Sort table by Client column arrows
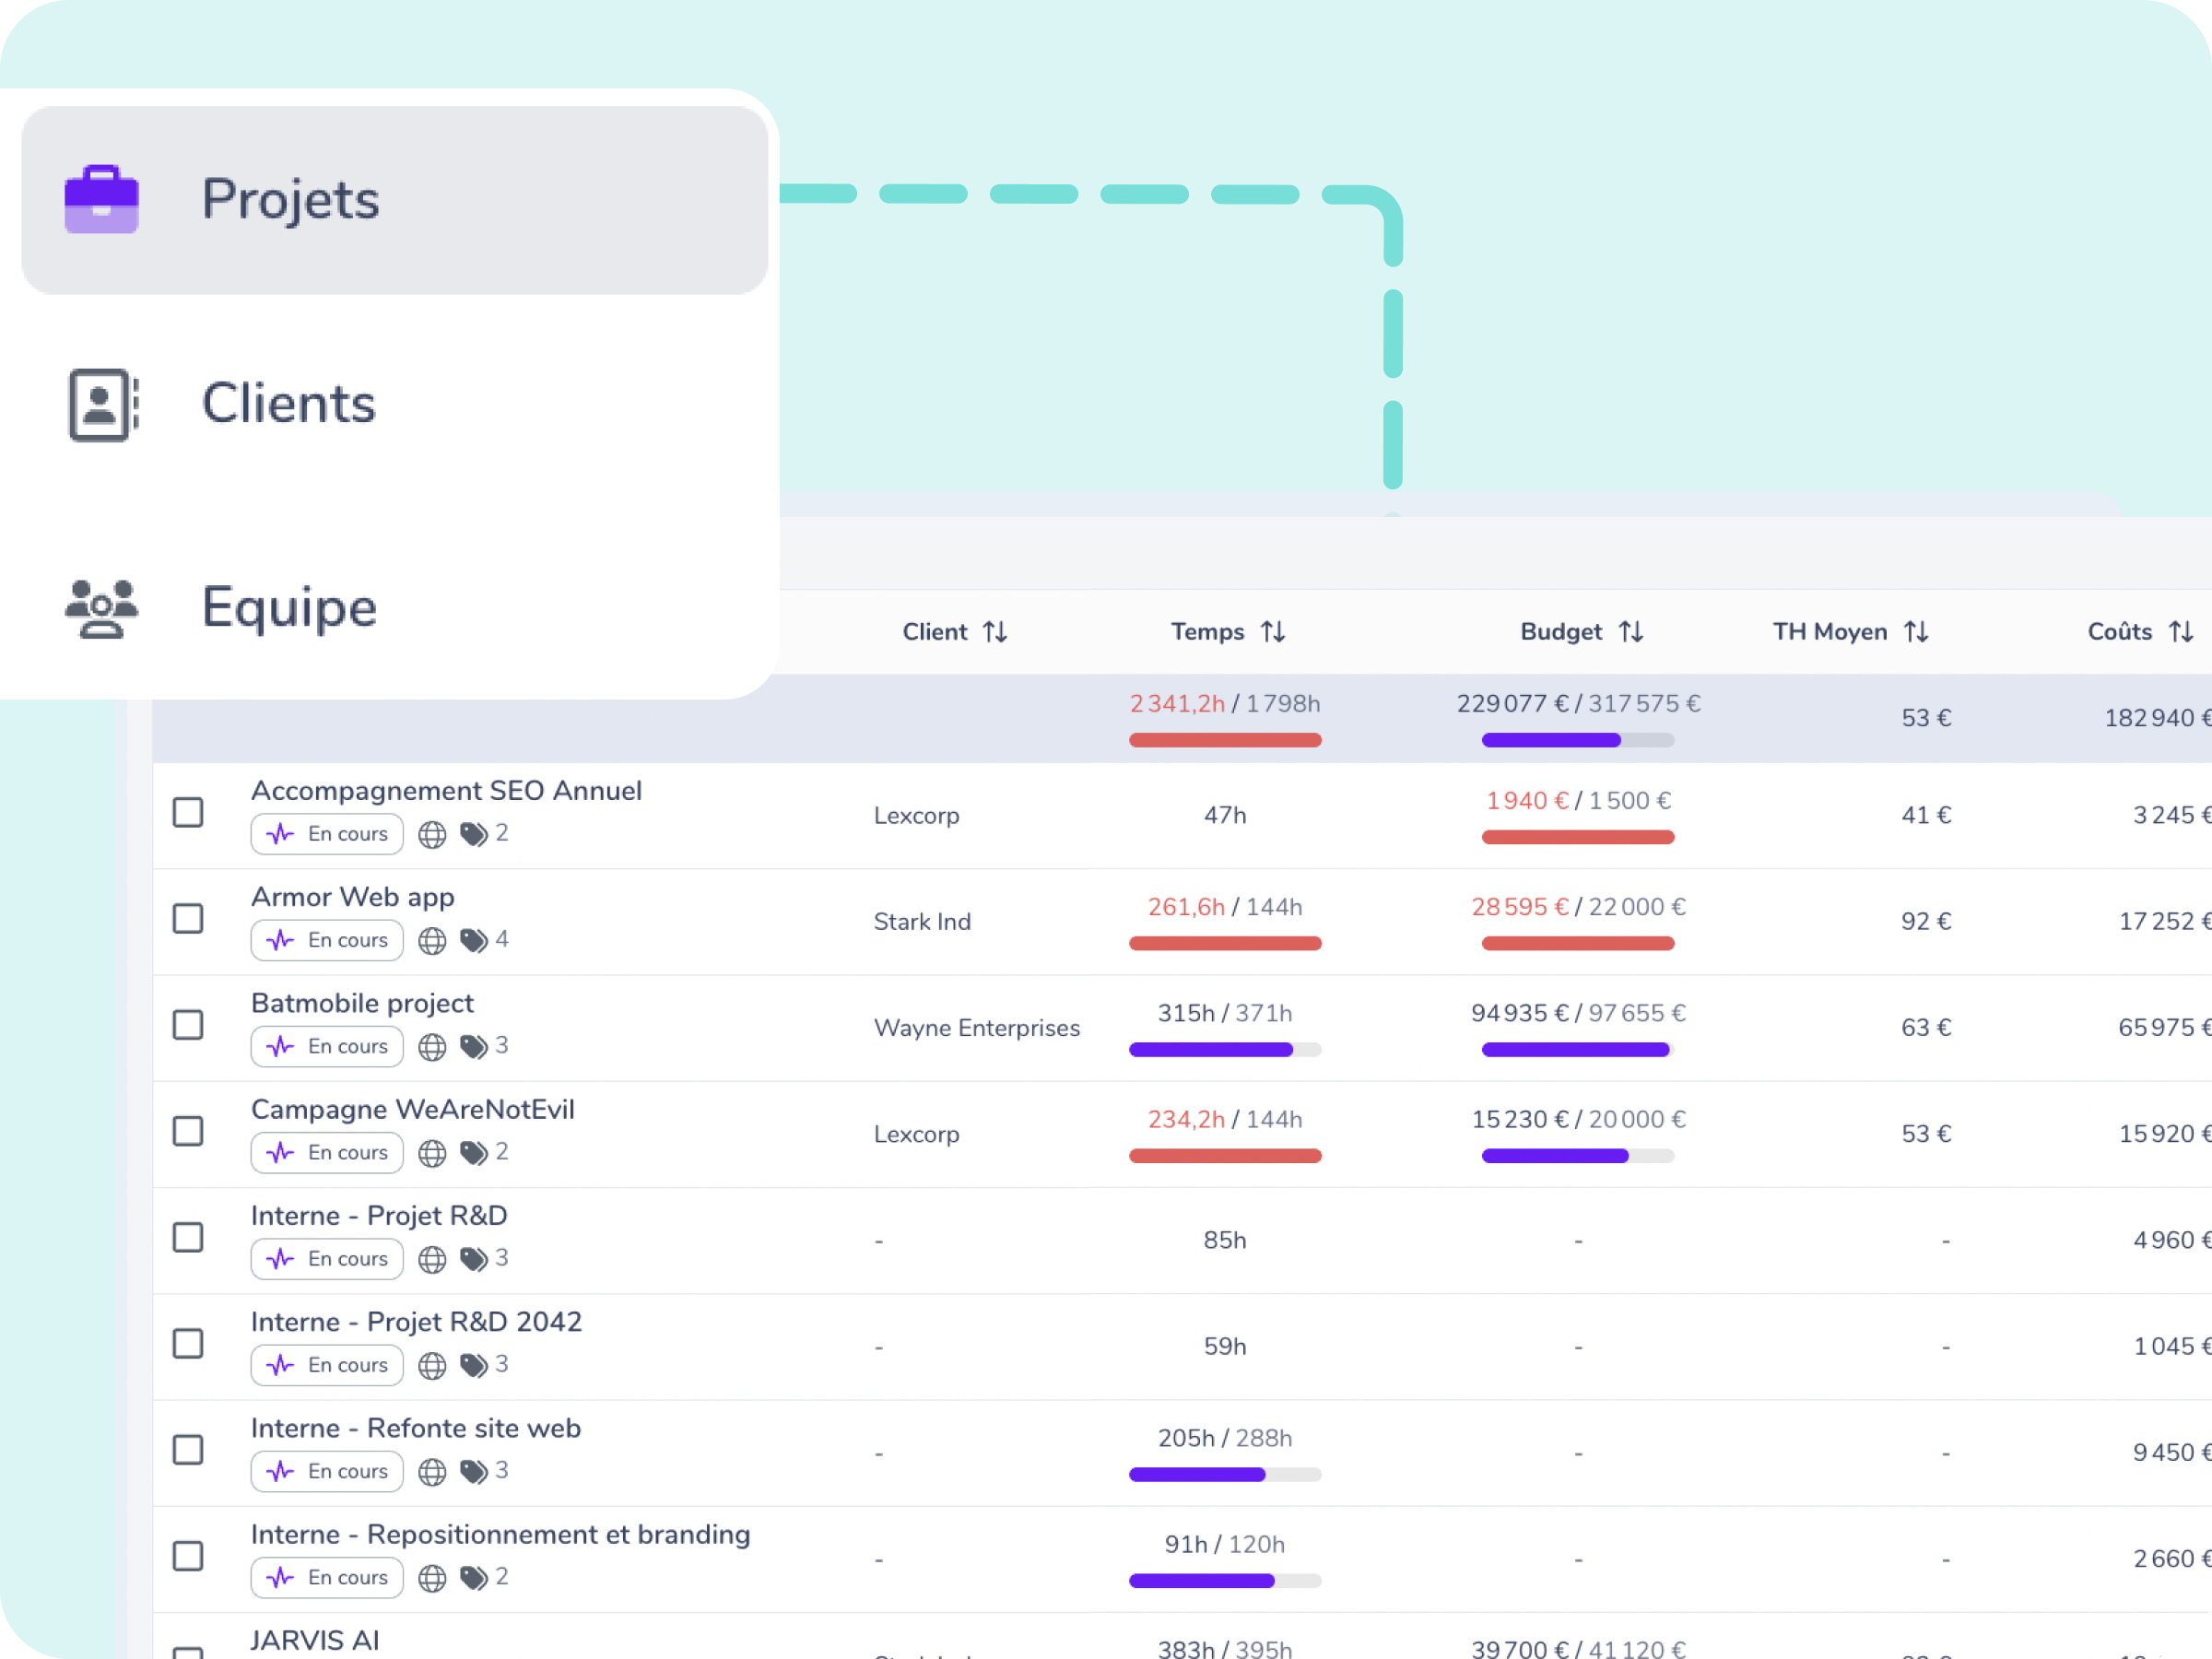This screenshot has width=2212, height=1659. click(995, 632)
